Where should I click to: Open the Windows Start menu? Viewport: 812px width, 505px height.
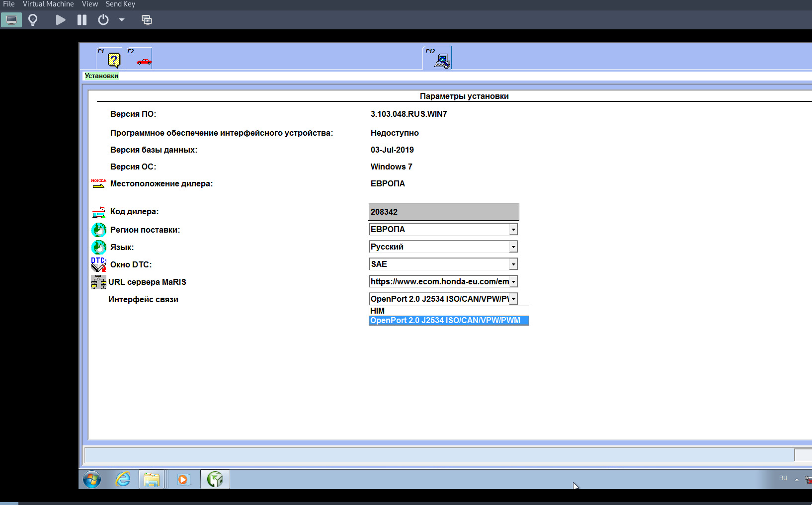click(x=92, y=480)
